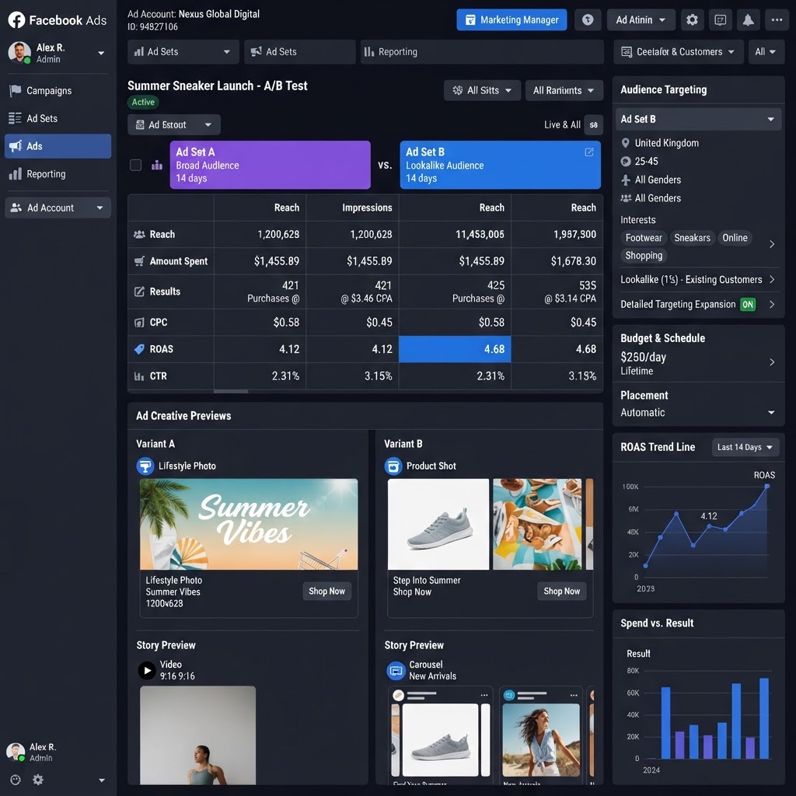Open the All Sitts dropdown
This screenshot has width=796, height=796.
(x=481, y=90)
